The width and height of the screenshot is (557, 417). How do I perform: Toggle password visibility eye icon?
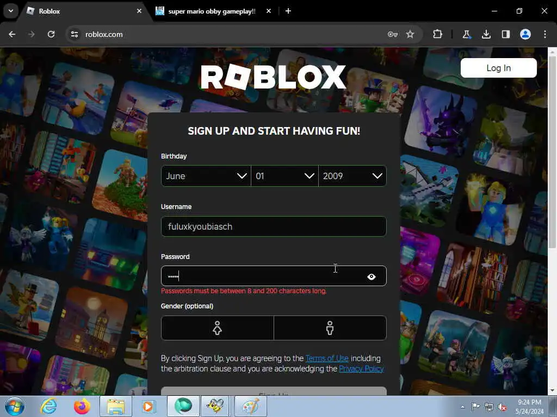coord(371,276)
